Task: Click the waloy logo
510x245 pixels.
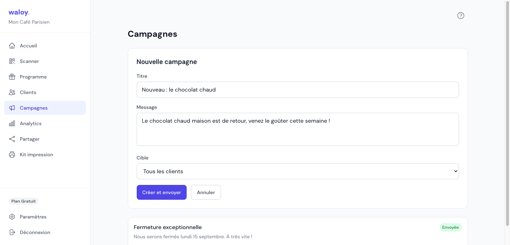Action: click(x=19, y=12)
